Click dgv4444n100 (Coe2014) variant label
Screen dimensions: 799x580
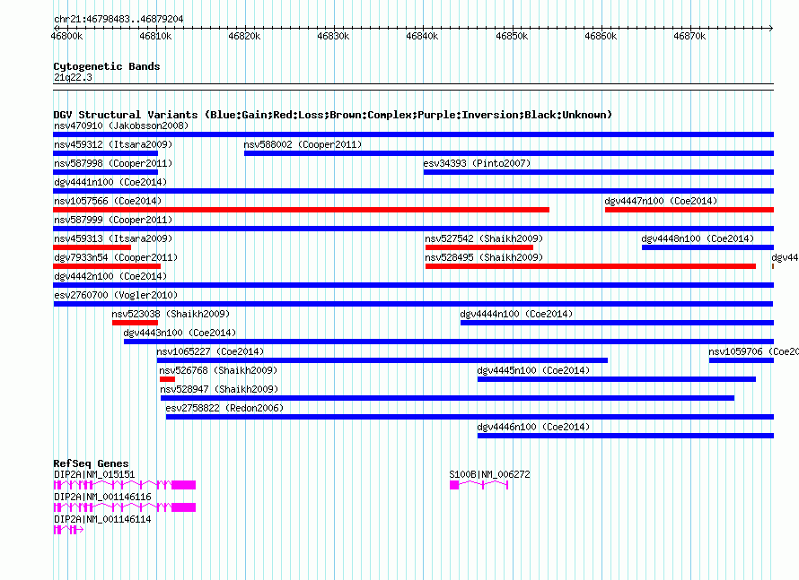pos(517,314)
